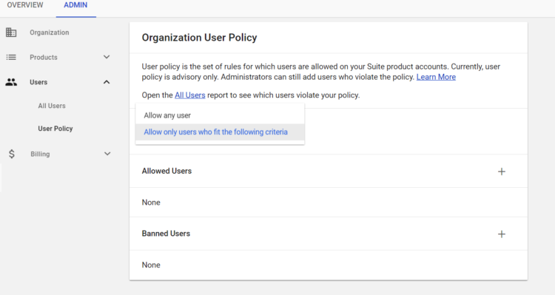Click the Banned Users heading
Screen dimensions: 555x295
click(166, 234)
